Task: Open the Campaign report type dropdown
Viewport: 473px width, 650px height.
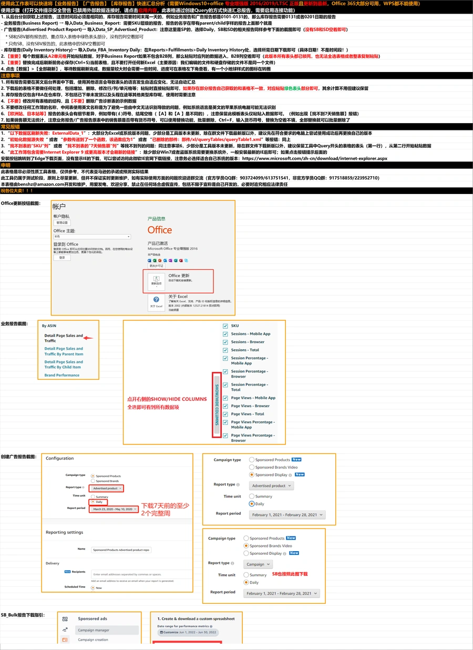Action: click(258, 564)
